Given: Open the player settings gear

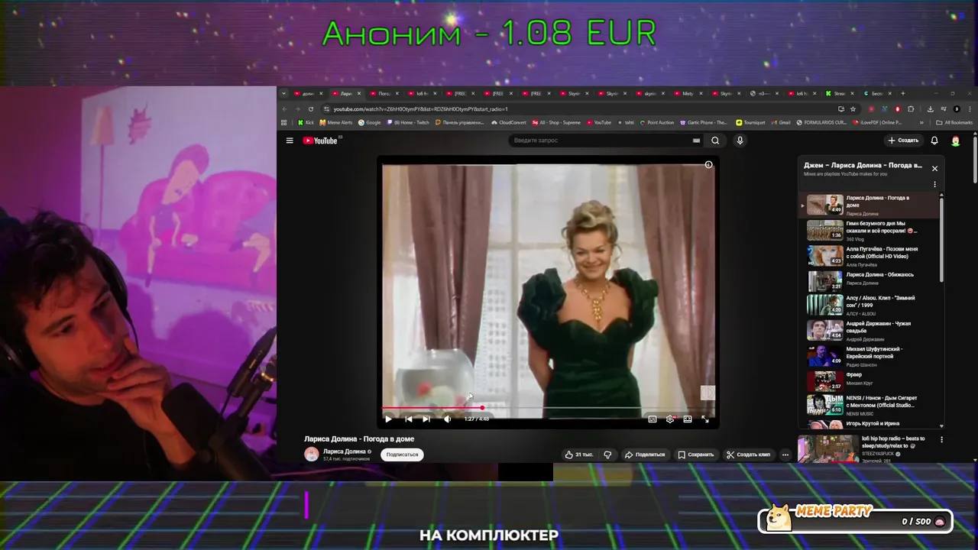Looking at the screenshot, I should point(670,419).
